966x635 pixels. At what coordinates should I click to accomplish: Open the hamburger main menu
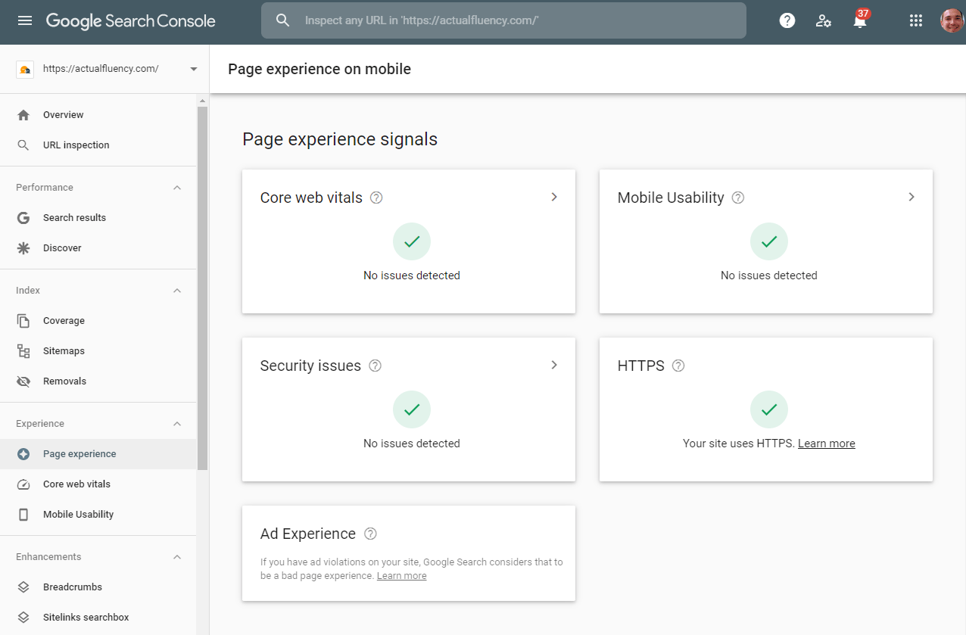coord(25,20)
